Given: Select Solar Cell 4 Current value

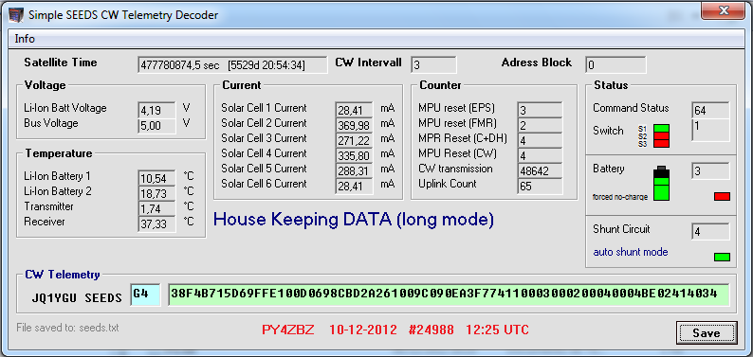Looking at the screenshot, I should click(x=354, y=156).
